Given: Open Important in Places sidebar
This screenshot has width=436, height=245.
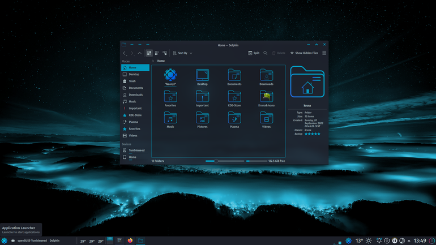Looking at the screenshot, I should tap(135, 108).
